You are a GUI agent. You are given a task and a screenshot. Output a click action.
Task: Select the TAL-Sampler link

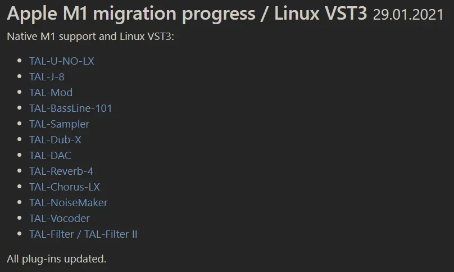(60, 124)
